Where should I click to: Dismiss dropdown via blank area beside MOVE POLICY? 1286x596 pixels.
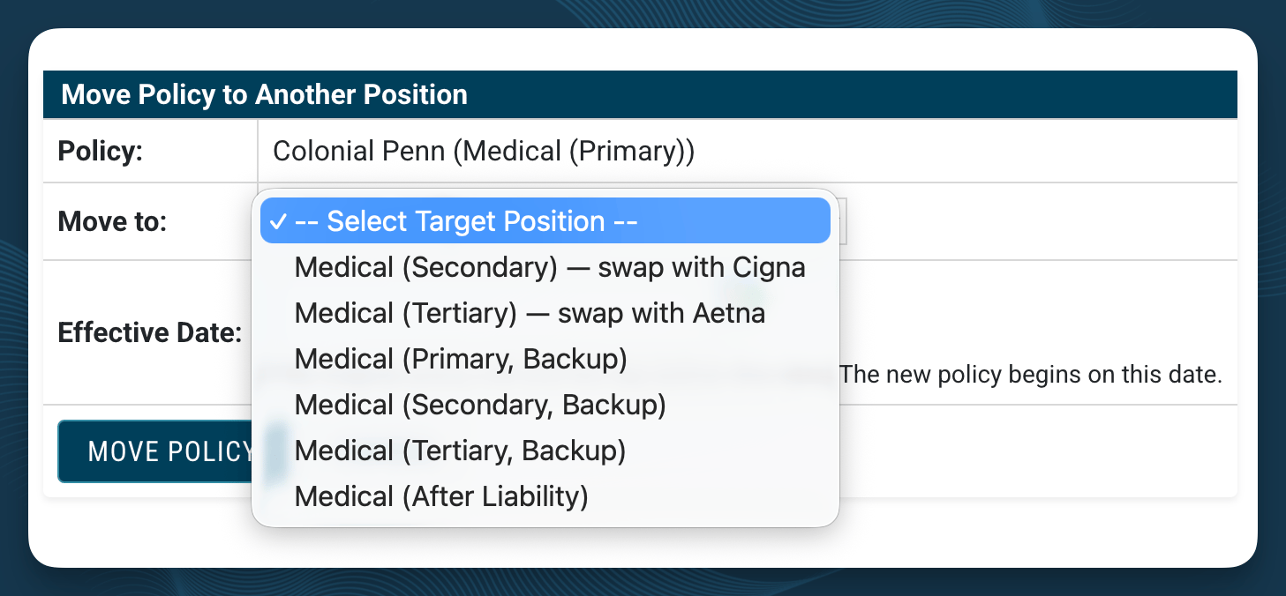pos(1033,451)
